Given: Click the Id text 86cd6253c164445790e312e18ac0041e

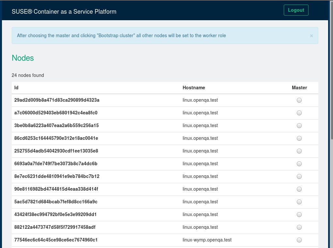Looking at the screenshot, I should click(x=56, y=138).
